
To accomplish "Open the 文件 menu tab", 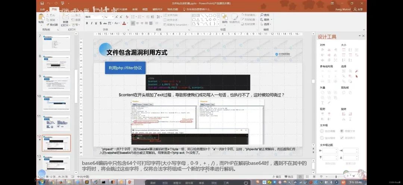I will 43,9.
